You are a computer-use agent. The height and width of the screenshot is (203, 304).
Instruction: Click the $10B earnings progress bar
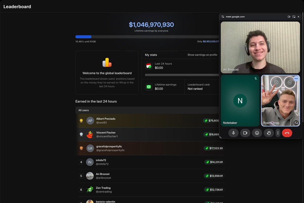(x=147, y=37)
